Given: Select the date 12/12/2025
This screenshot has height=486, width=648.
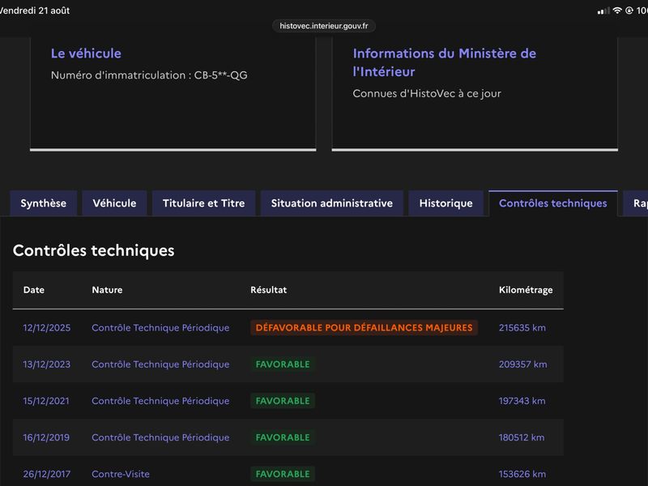Looking at the screenshot, I should pos(47,328).
